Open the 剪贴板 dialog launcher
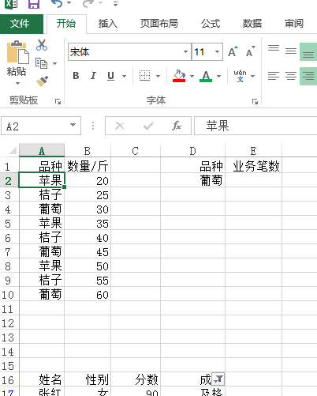 tap(58, 101)
